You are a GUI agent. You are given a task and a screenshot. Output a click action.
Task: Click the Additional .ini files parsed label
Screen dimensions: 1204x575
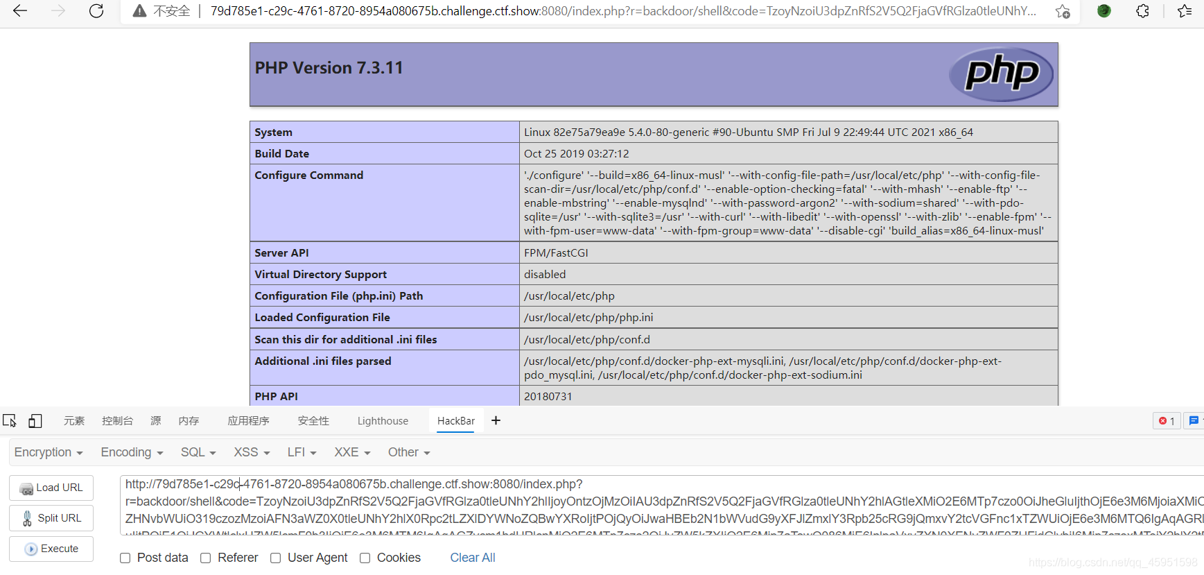tap(323, 361)
